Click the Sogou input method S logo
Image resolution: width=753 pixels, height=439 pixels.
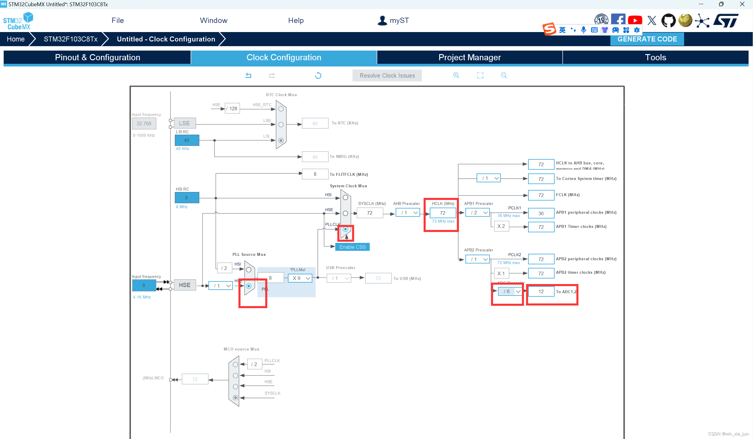click(x=549, y=29)
